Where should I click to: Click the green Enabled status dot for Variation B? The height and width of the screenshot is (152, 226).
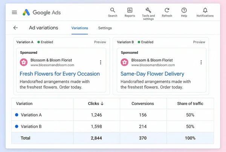pyautogui.click(x=139, y=42)
